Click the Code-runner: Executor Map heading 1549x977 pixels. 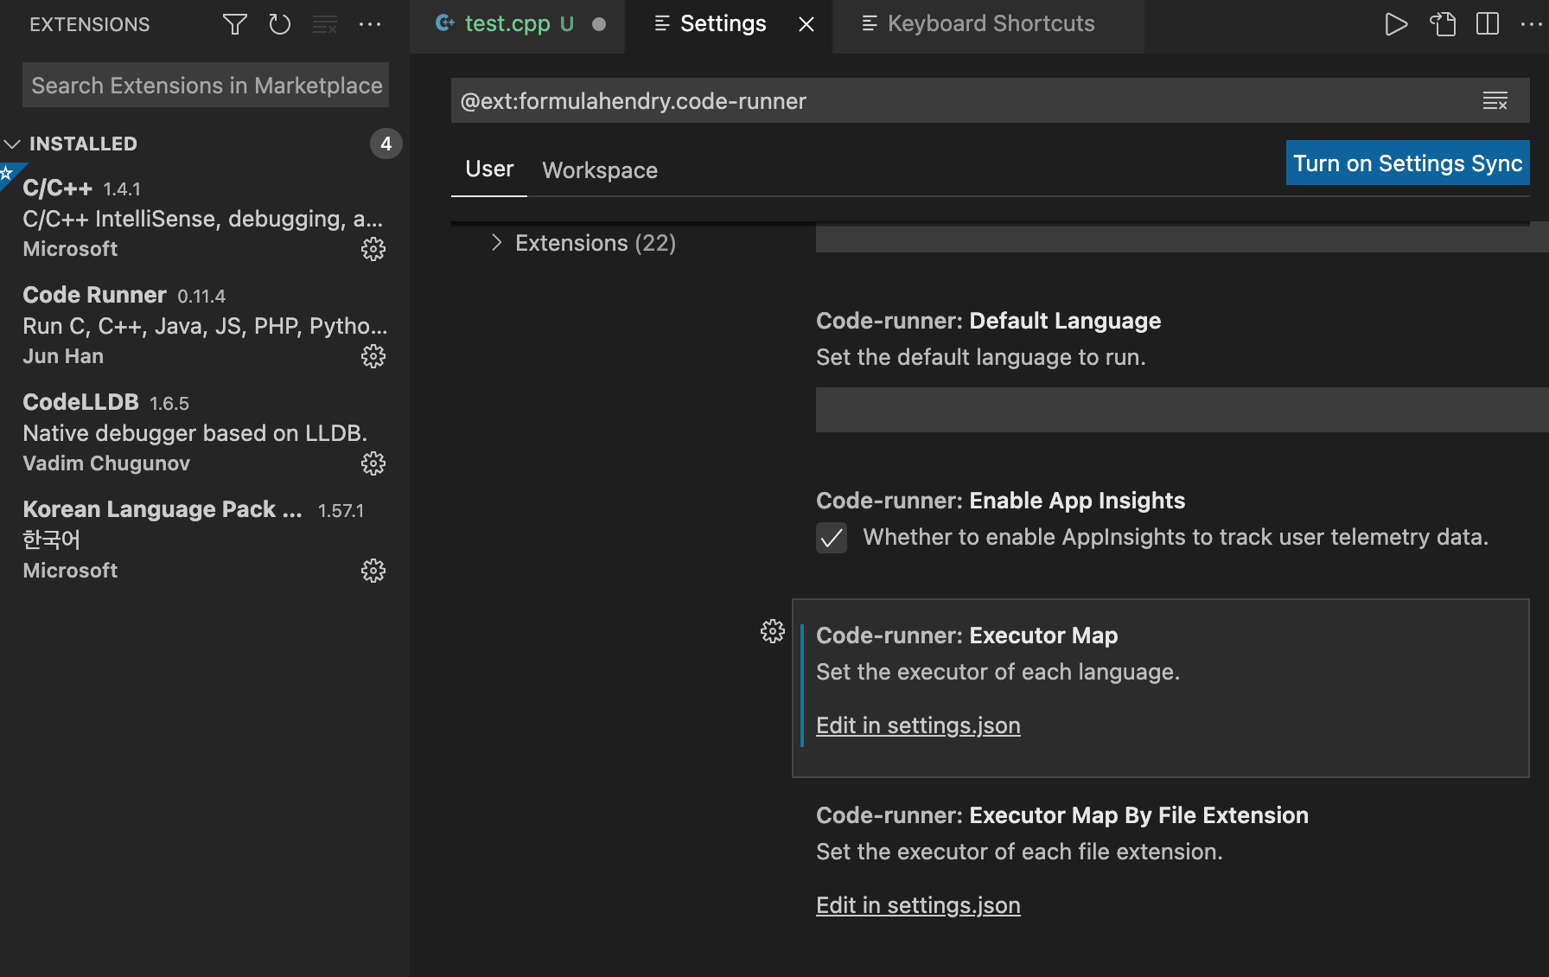[966, 635]
